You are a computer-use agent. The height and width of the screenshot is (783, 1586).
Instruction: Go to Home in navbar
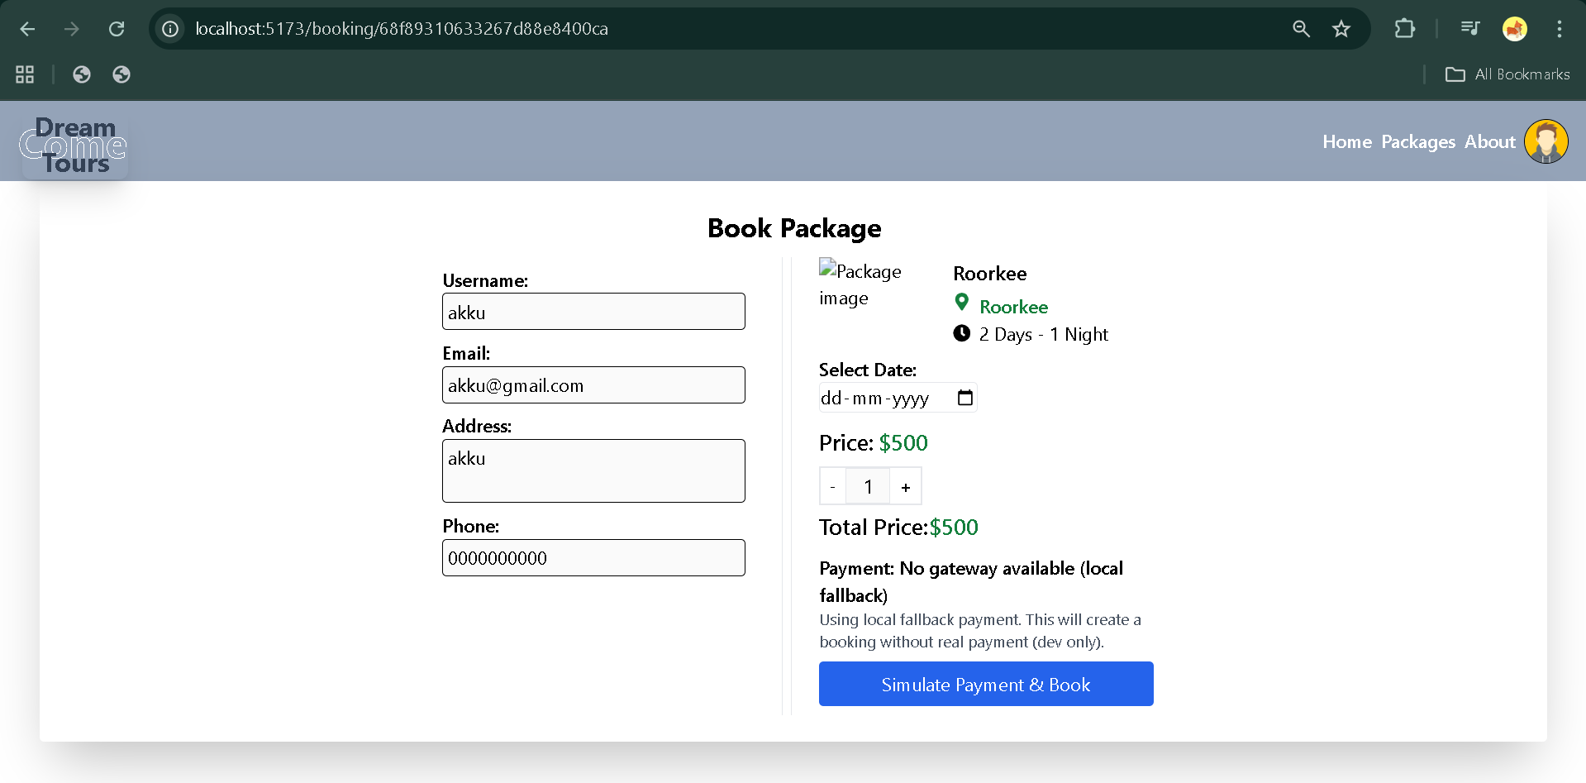(1346, 142)
